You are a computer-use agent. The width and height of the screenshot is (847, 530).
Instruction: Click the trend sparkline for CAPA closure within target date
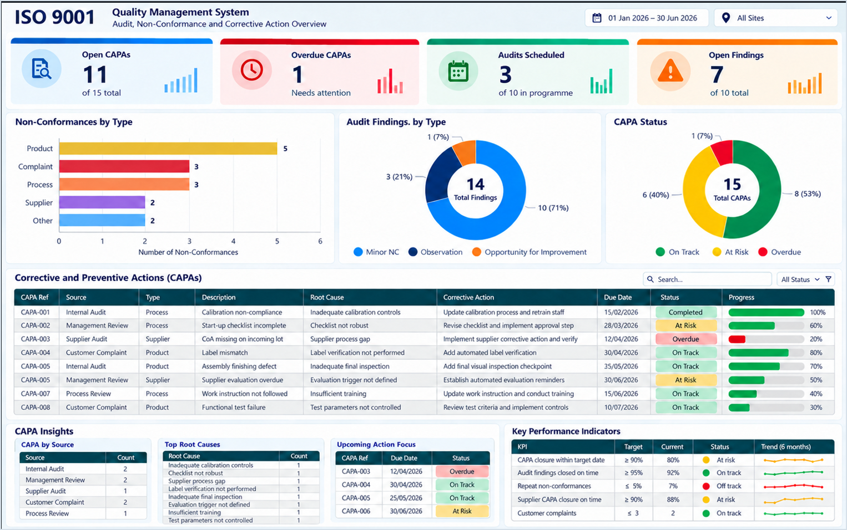793,460
